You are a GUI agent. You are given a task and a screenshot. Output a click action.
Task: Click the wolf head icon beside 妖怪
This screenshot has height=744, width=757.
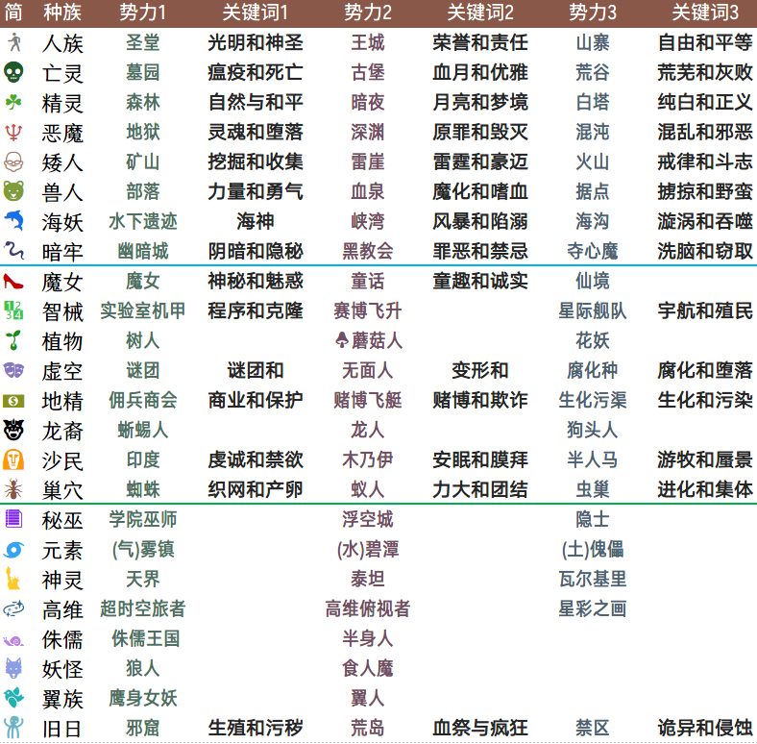click(13, 669)
